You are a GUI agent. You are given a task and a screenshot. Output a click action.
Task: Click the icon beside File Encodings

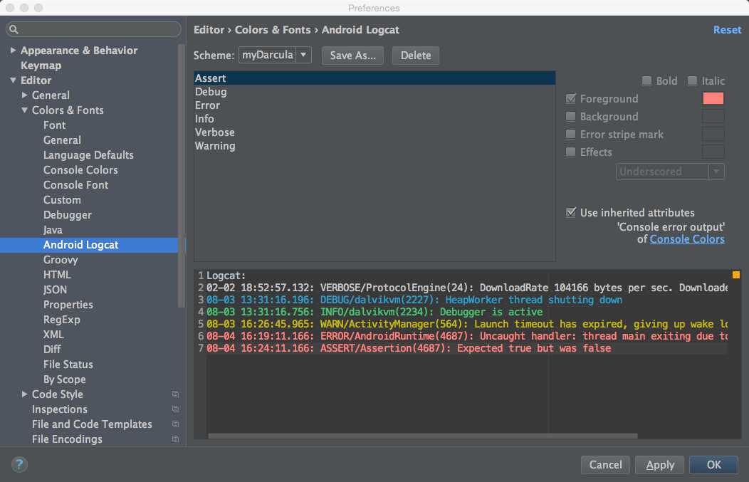tap(175, 439)
